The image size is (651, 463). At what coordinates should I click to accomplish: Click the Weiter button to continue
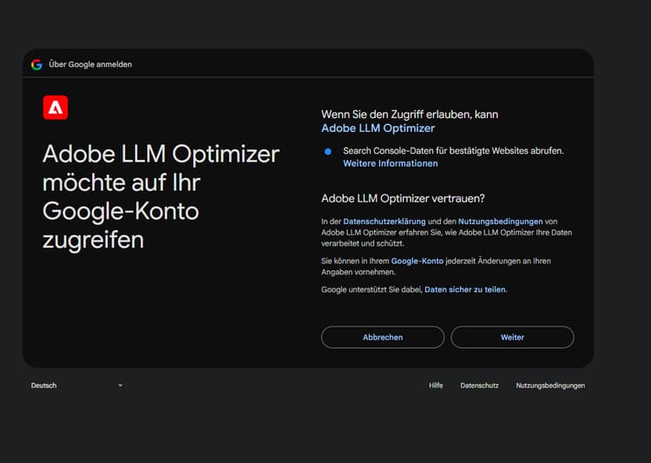(512, 337)
